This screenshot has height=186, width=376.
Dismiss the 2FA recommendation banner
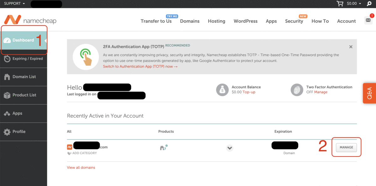click(351, 47)
